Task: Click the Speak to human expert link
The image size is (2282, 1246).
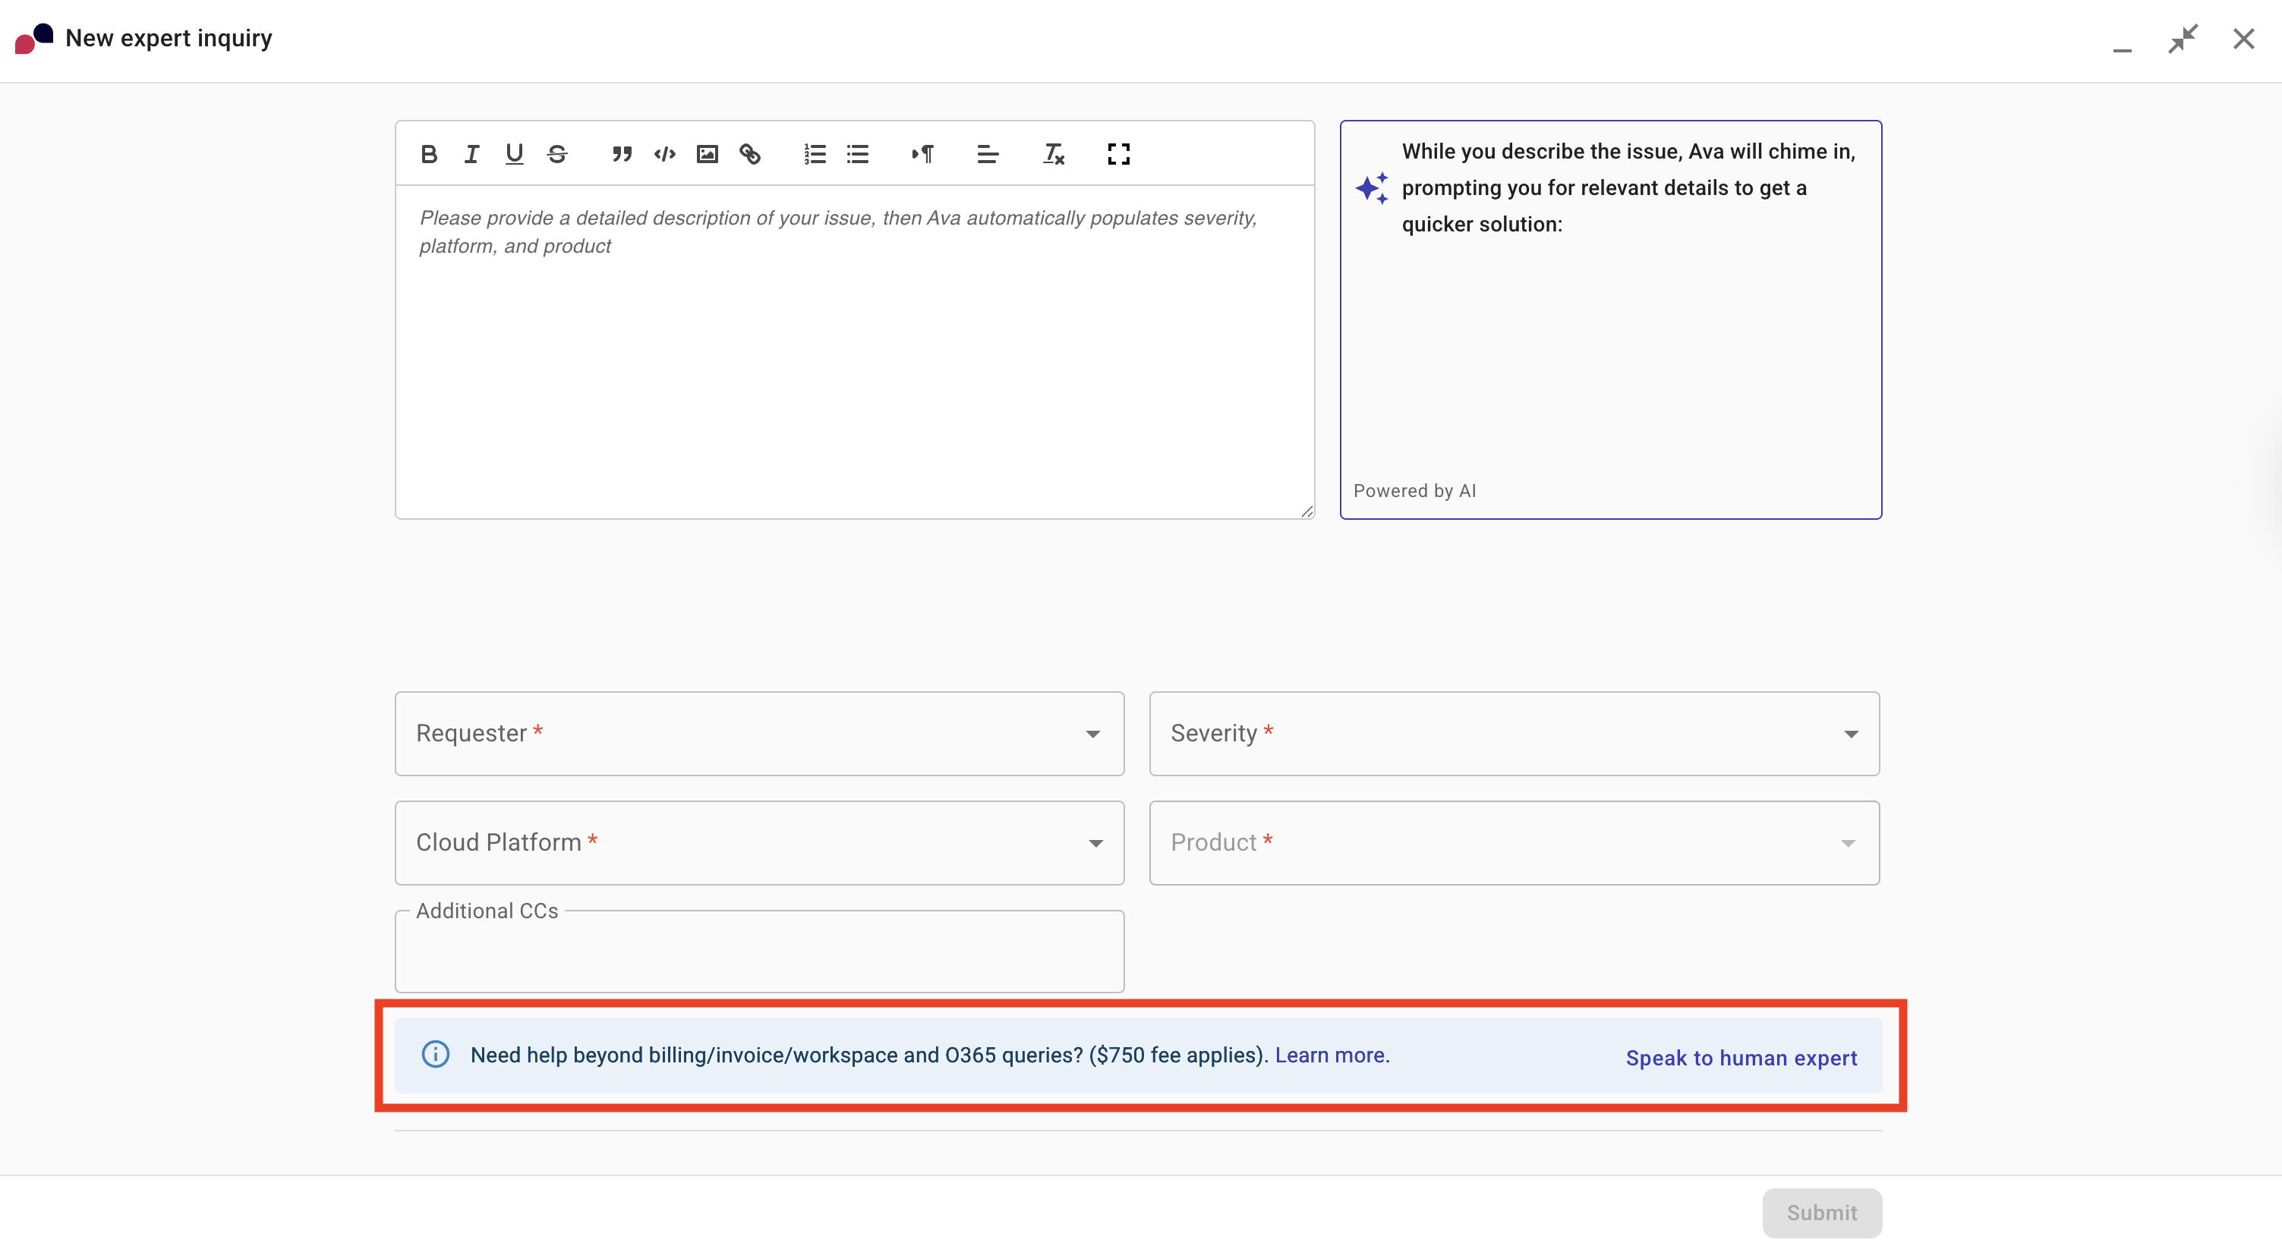Action: (1741, 1057)
